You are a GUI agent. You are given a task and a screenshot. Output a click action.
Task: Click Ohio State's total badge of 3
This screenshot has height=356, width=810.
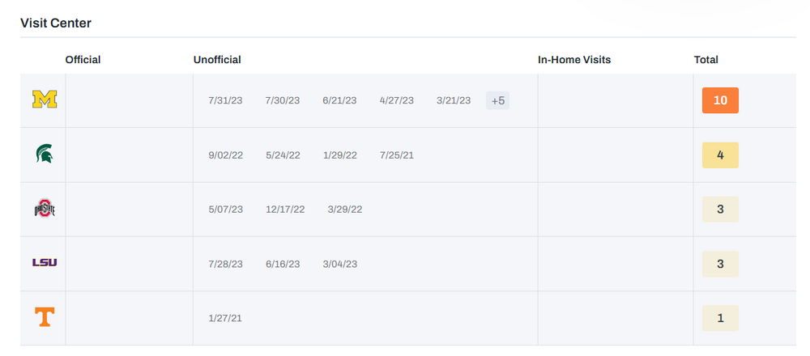click(720, 209)
